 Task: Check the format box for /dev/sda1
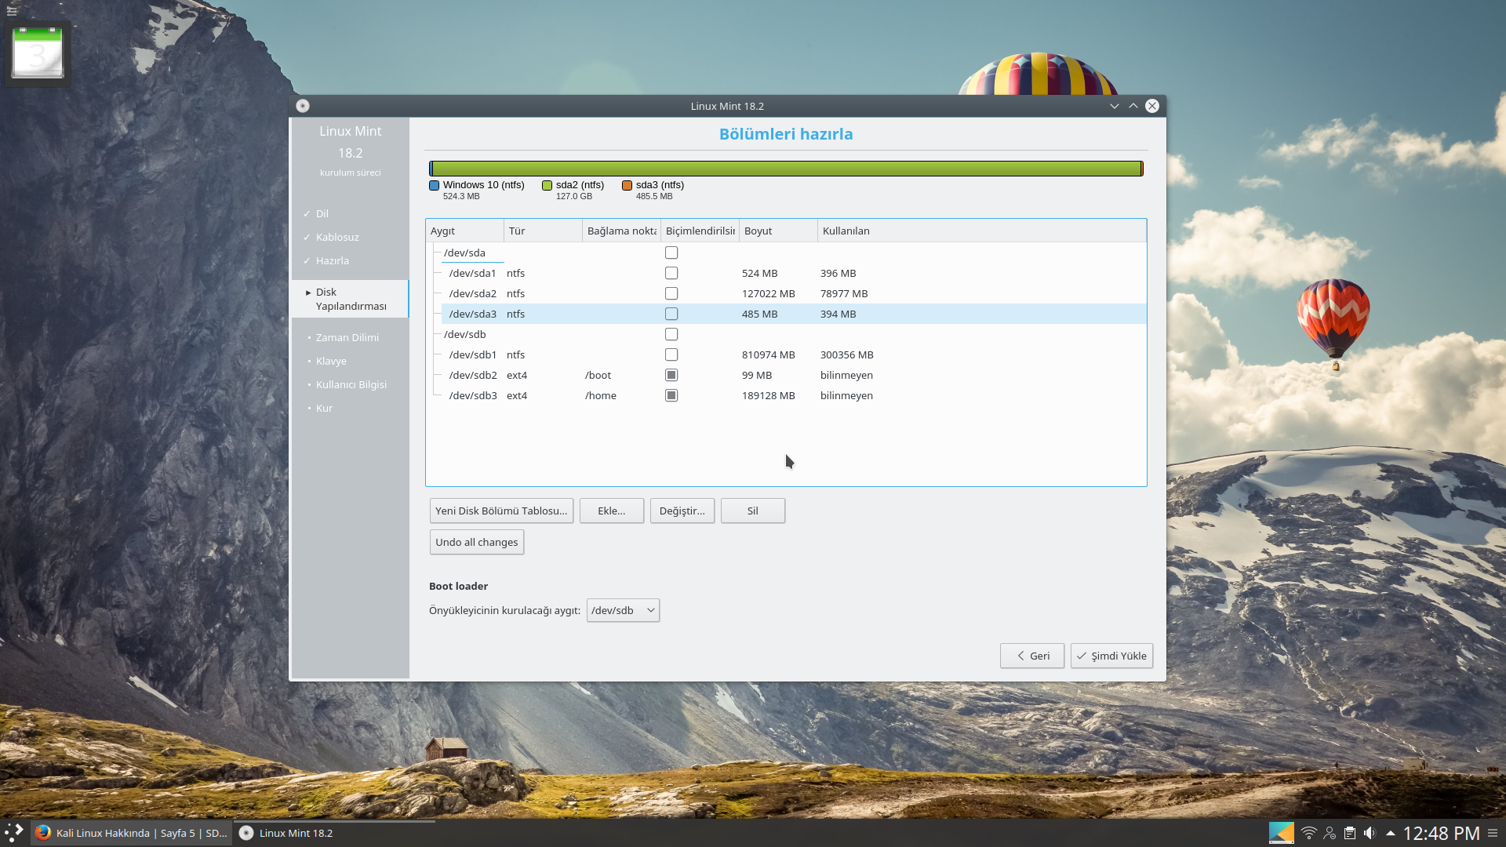[x=671, y=273]
